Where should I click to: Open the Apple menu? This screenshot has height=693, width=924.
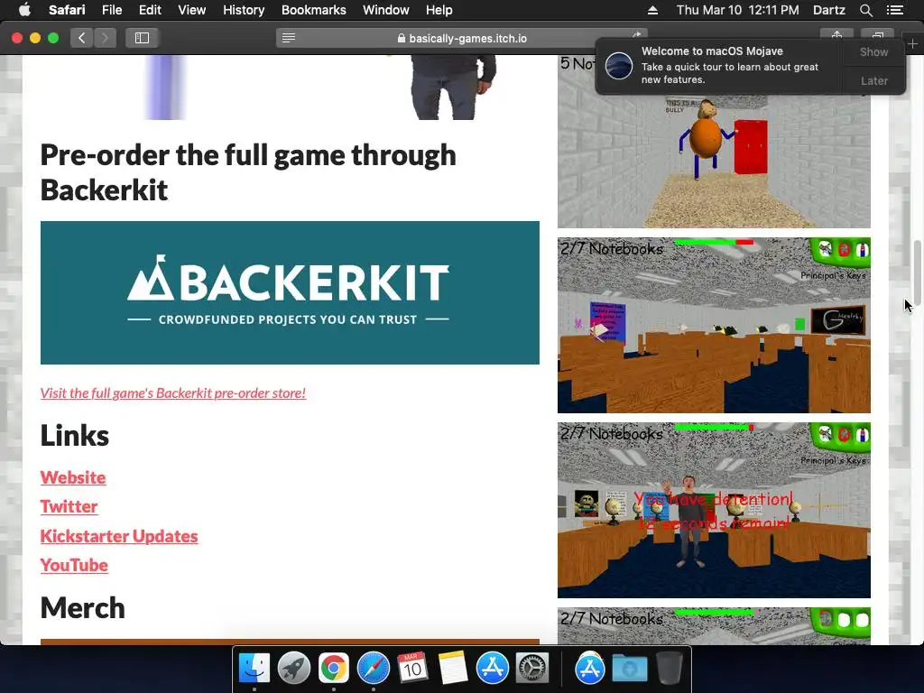pos(24,10)
